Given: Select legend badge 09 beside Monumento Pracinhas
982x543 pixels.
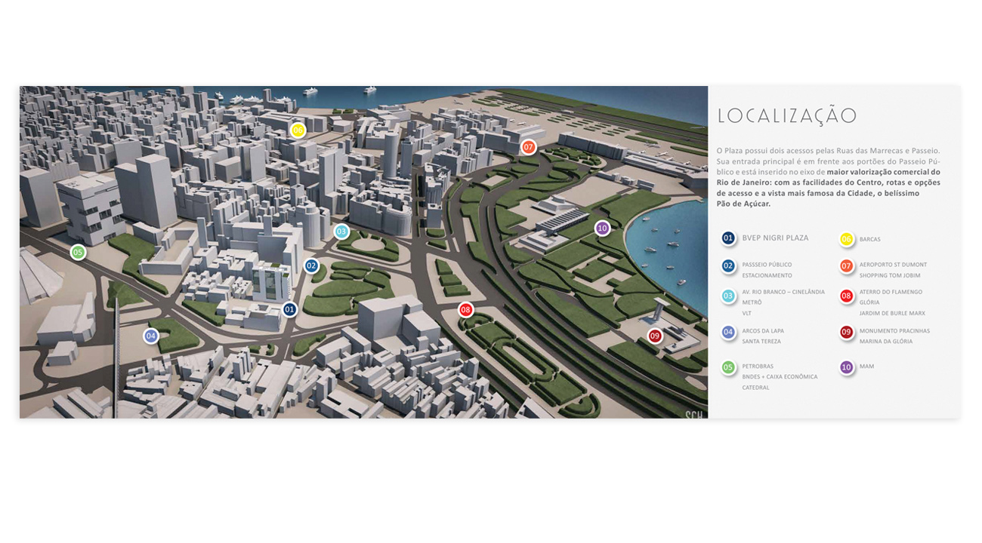Looking at the screenshot, I should tap(847, 332).
